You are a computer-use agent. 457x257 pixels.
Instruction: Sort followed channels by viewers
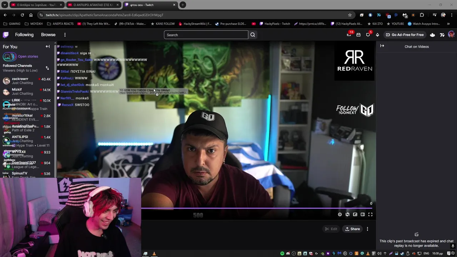47,68
